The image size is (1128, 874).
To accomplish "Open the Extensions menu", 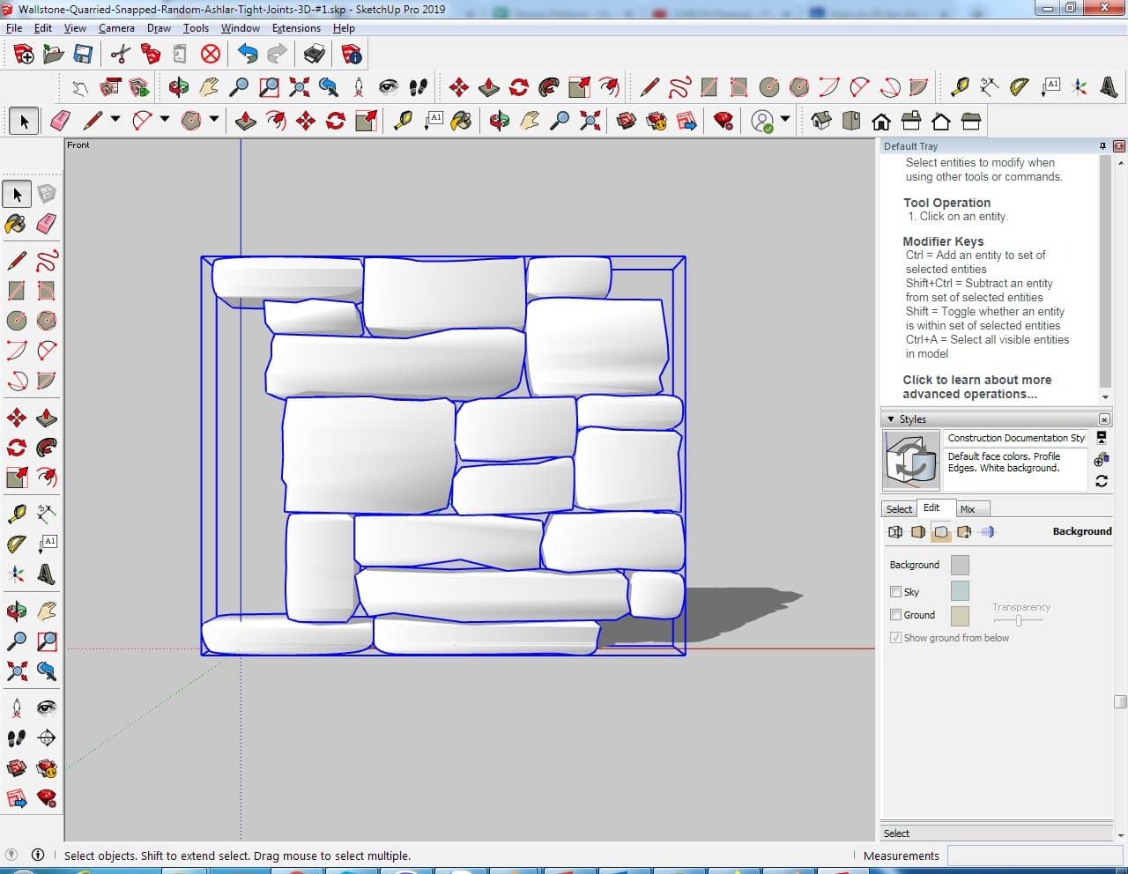I will (296, 28).
